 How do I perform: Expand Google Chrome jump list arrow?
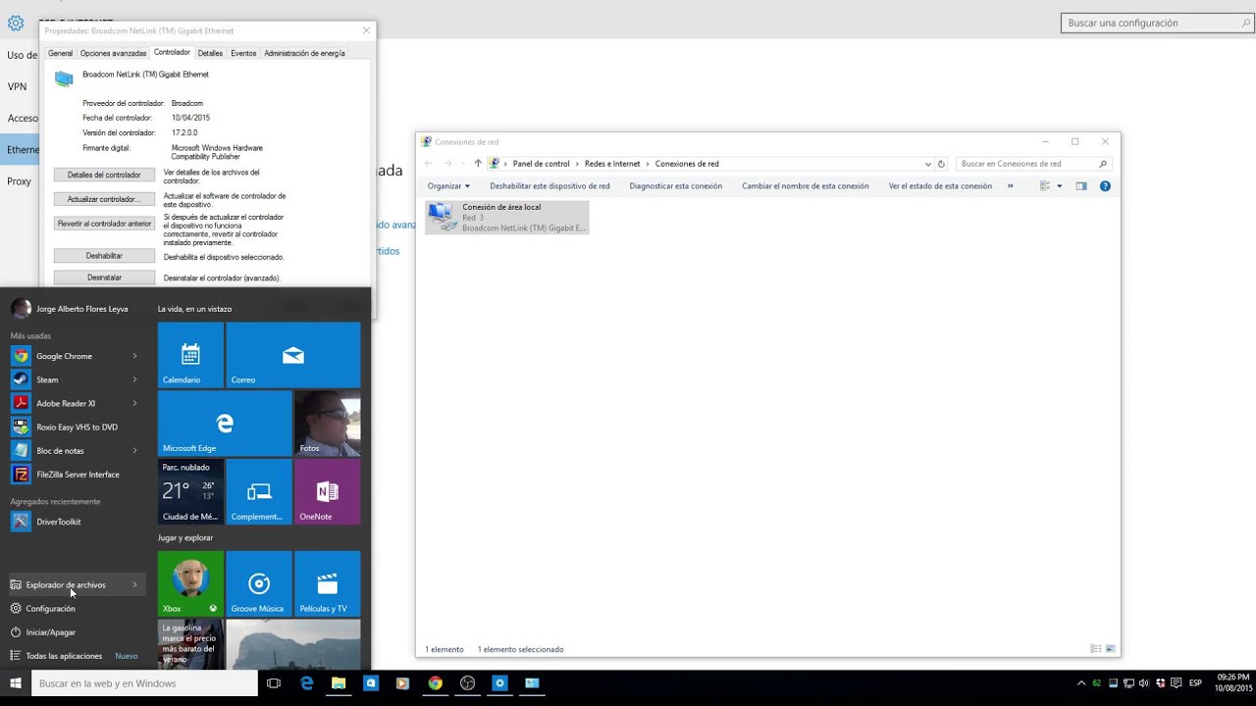(135, 356)
